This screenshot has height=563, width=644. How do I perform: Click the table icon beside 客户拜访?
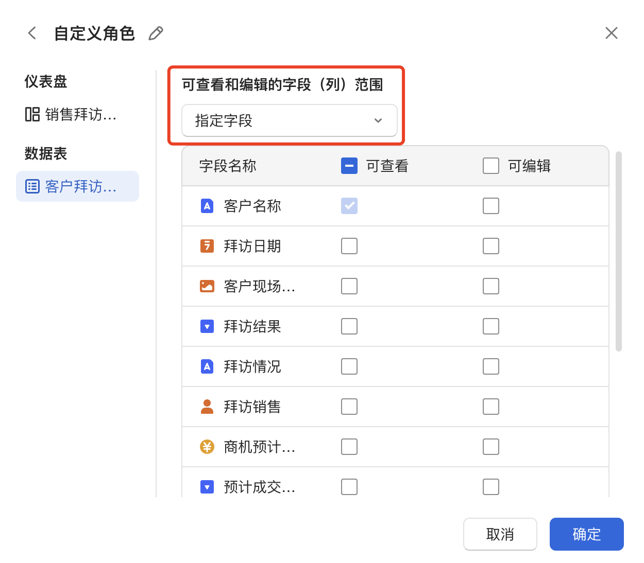pos(32,186)
